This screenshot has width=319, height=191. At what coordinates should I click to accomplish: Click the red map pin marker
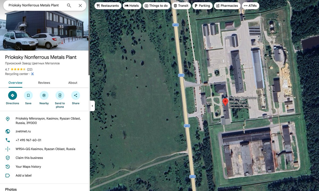[x=225, y=102]
